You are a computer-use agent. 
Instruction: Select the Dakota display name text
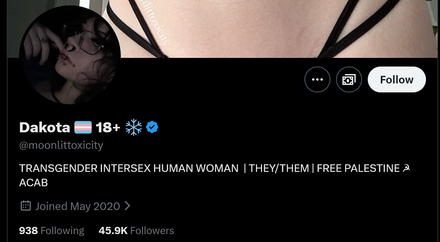click(x=45, y=127)
